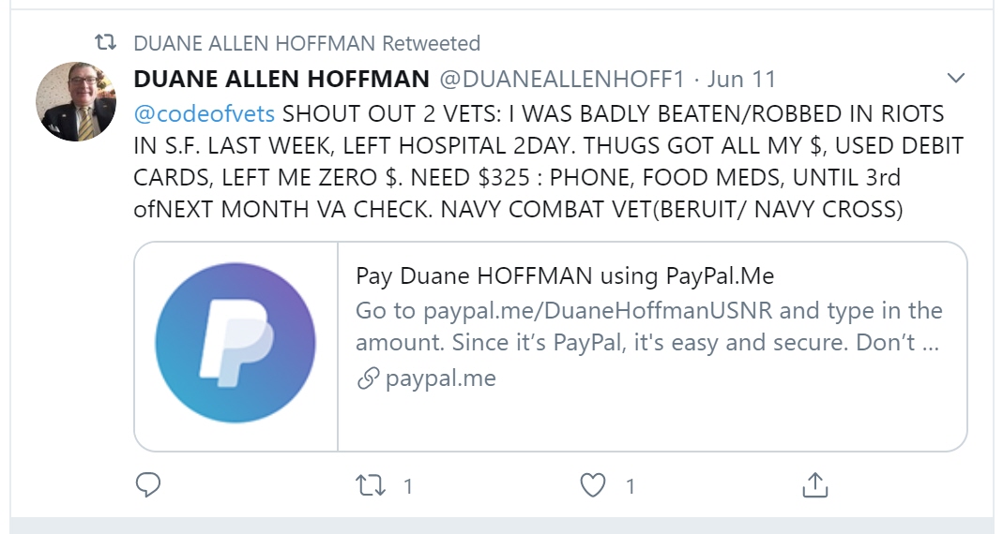Open the share tweet icon

(814, 485)
